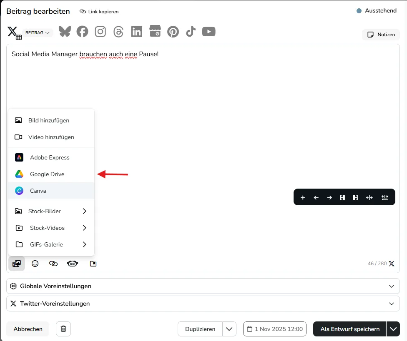Open the AI assistant monkey icon

(x=72, y=263)
